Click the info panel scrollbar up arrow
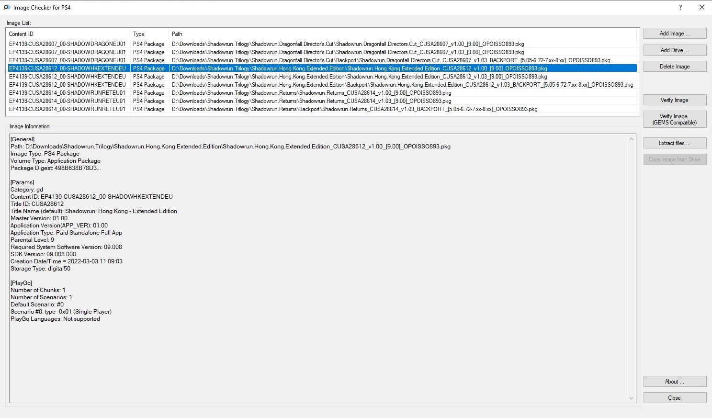The height and width of the screenshot is (418, 712). [x=631, y=139]
